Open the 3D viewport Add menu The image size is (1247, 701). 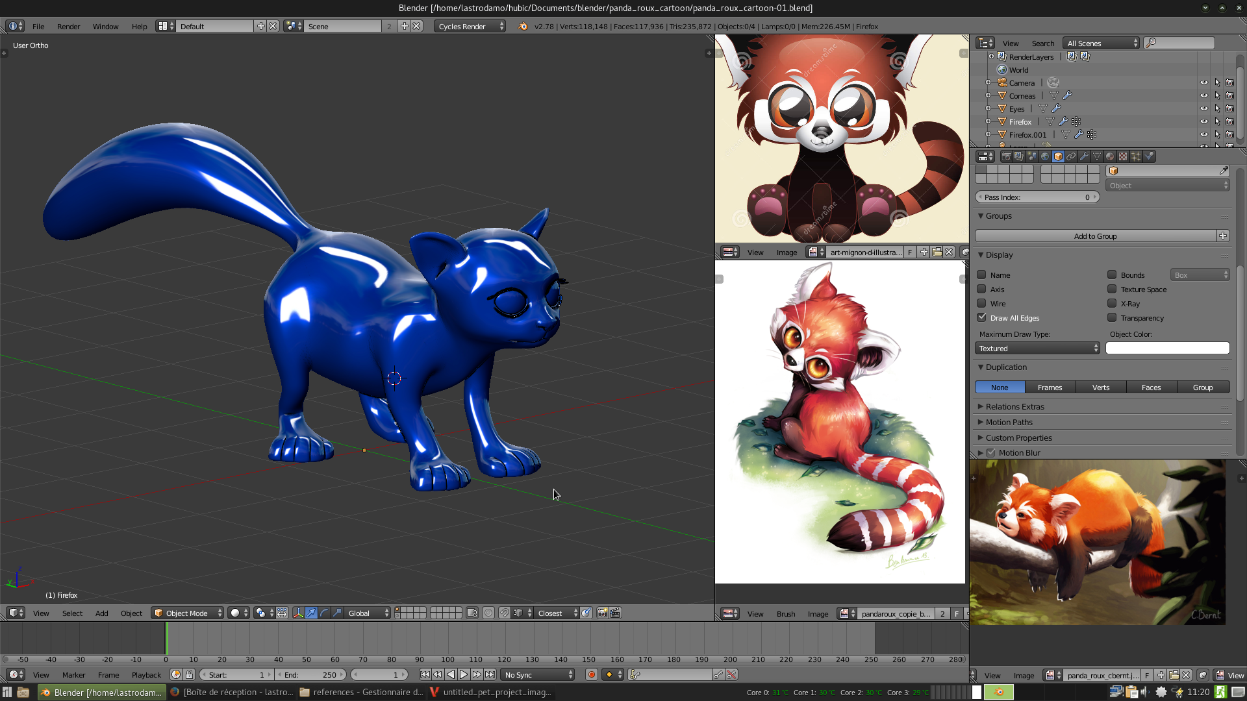tap(101, 613)
